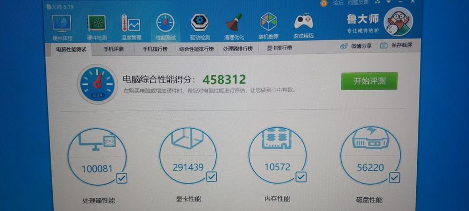Screen dimensions: 469x211
Task: Click the overall score 458312
Action: (x=224, y=80)
